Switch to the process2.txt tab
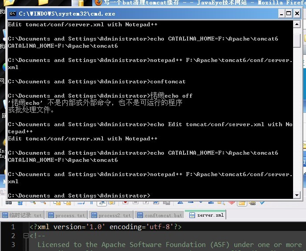306x251 pixels. (111, 215)
